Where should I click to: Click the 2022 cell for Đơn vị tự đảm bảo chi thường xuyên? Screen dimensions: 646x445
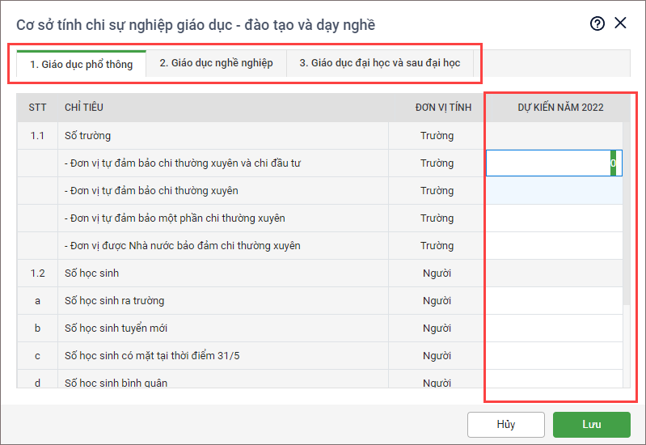tap(554, 191)
